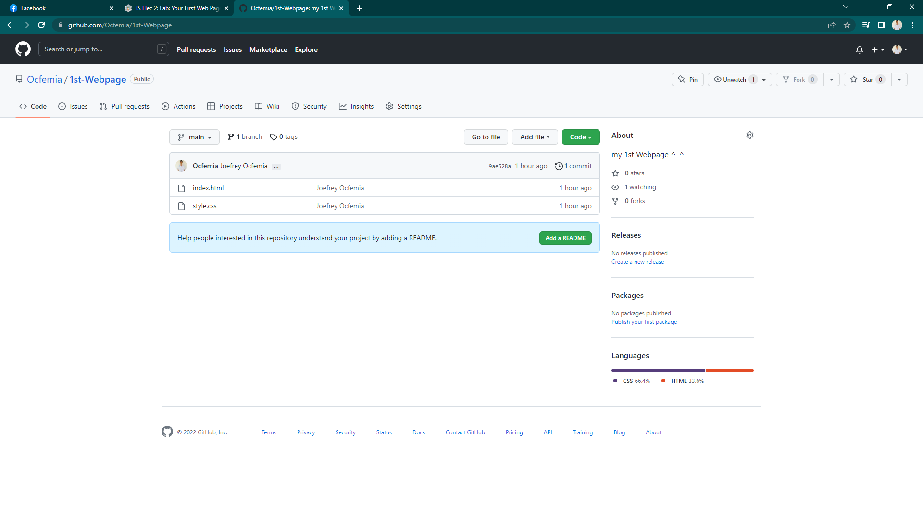Image resolution: width=923 pixels, height=518 pixels.
Task: Reload the page with browser refresh icon
Action: (41, 25)
